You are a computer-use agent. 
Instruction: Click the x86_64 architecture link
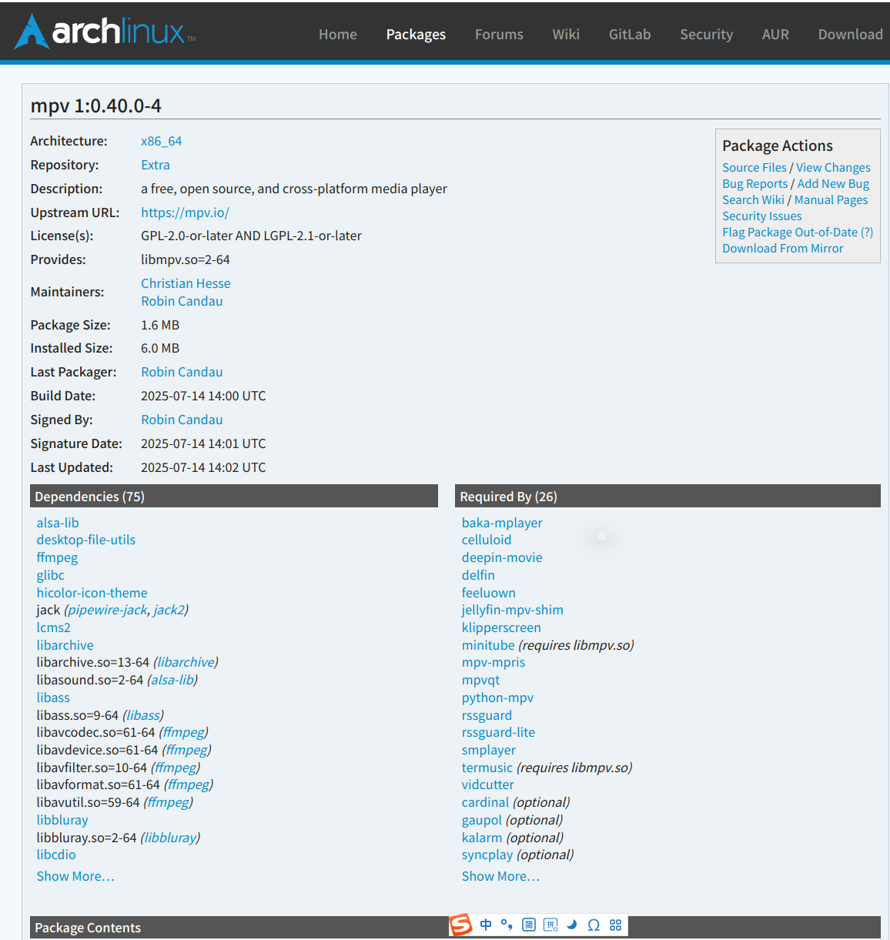[162, 141]
